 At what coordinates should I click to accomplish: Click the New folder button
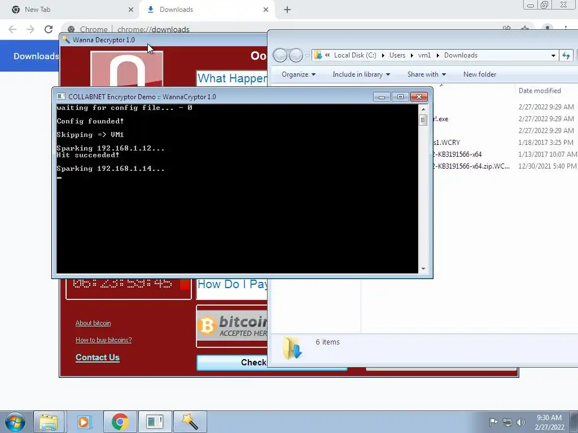click(480, 74)
